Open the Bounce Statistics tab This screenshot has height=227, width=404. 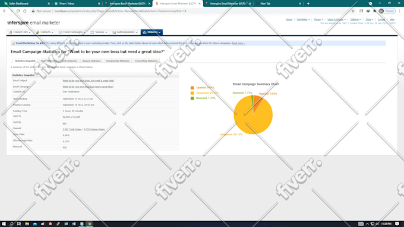pyautogui.click(x=91, y=61)
